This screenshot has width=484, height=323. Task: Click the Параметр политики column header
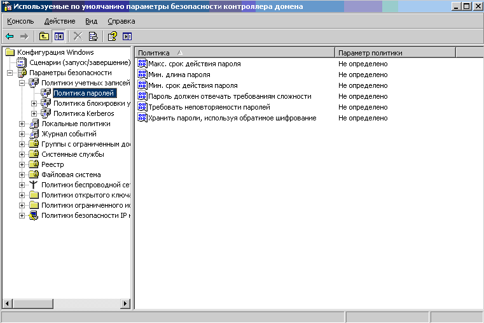click(x=396, y=53)
